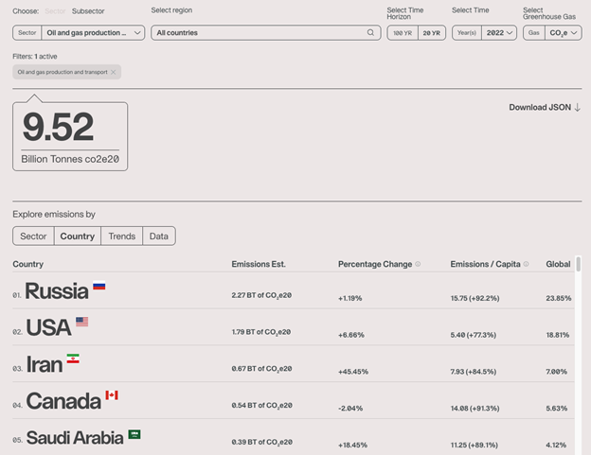Switch chooser to Subsector
This screenshot has width=591, height=455.
88,11
